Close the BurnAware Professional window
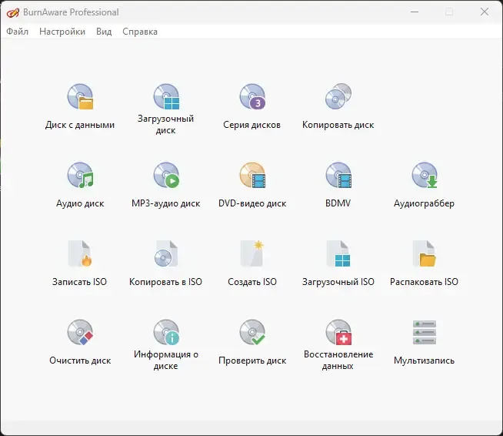 [485, 12]
